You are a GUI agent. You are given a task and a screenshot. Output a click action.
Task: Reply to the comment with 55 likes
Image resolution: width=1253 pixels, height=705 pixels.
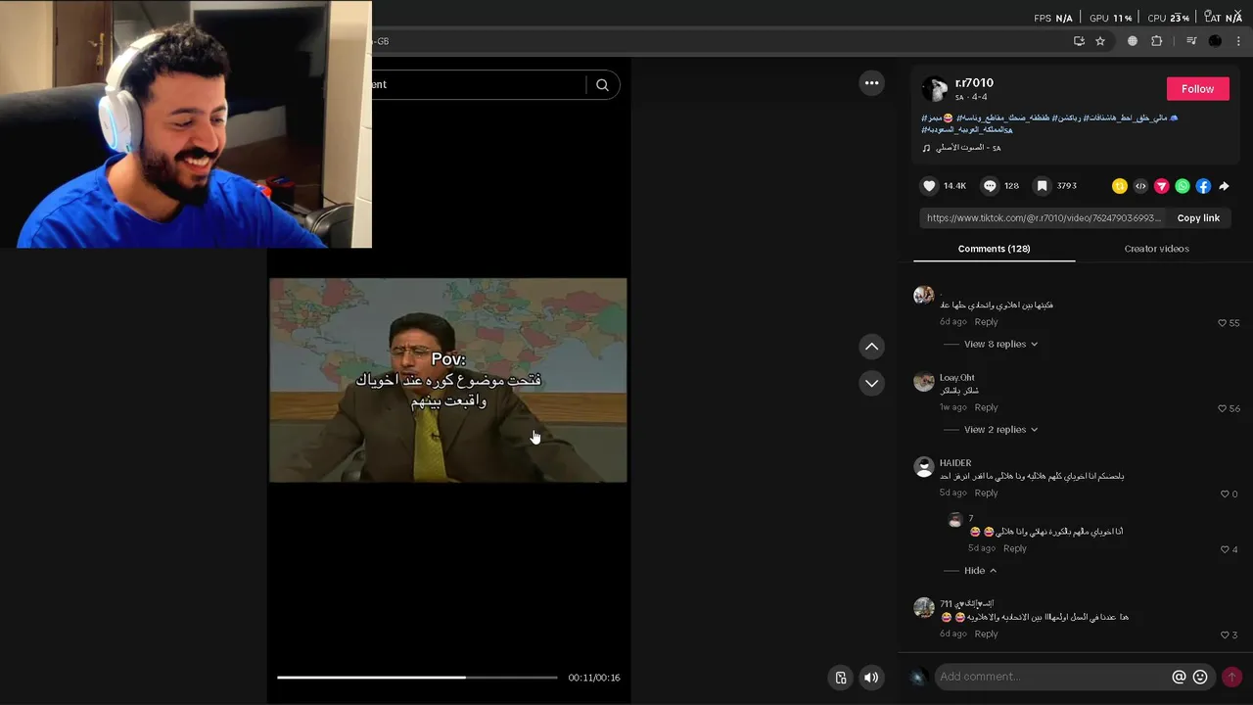tap(986, 321)
